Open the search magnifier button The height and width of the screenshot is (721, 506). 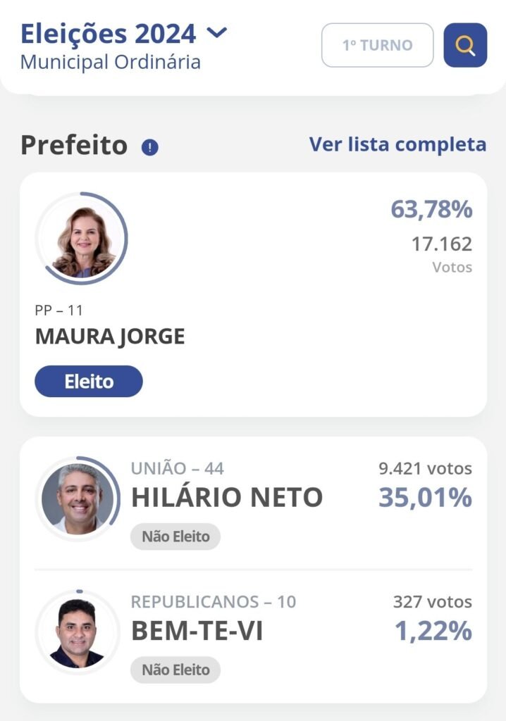tap(465, 45)
